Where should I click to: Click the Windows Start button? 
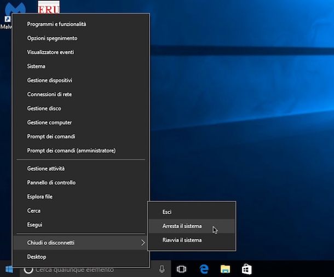9,269
